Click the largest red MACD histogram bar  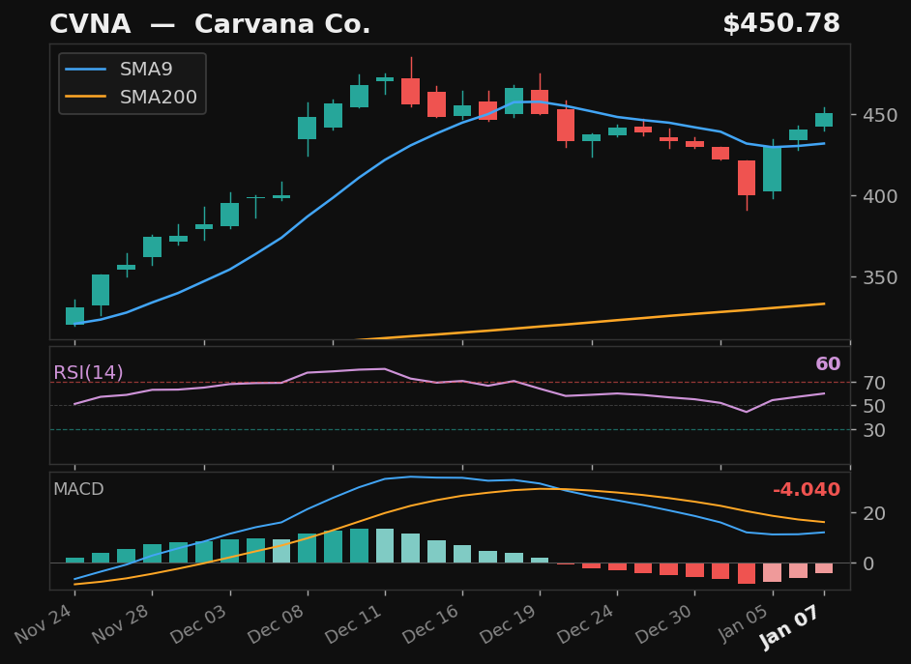[x=747, y=573]
